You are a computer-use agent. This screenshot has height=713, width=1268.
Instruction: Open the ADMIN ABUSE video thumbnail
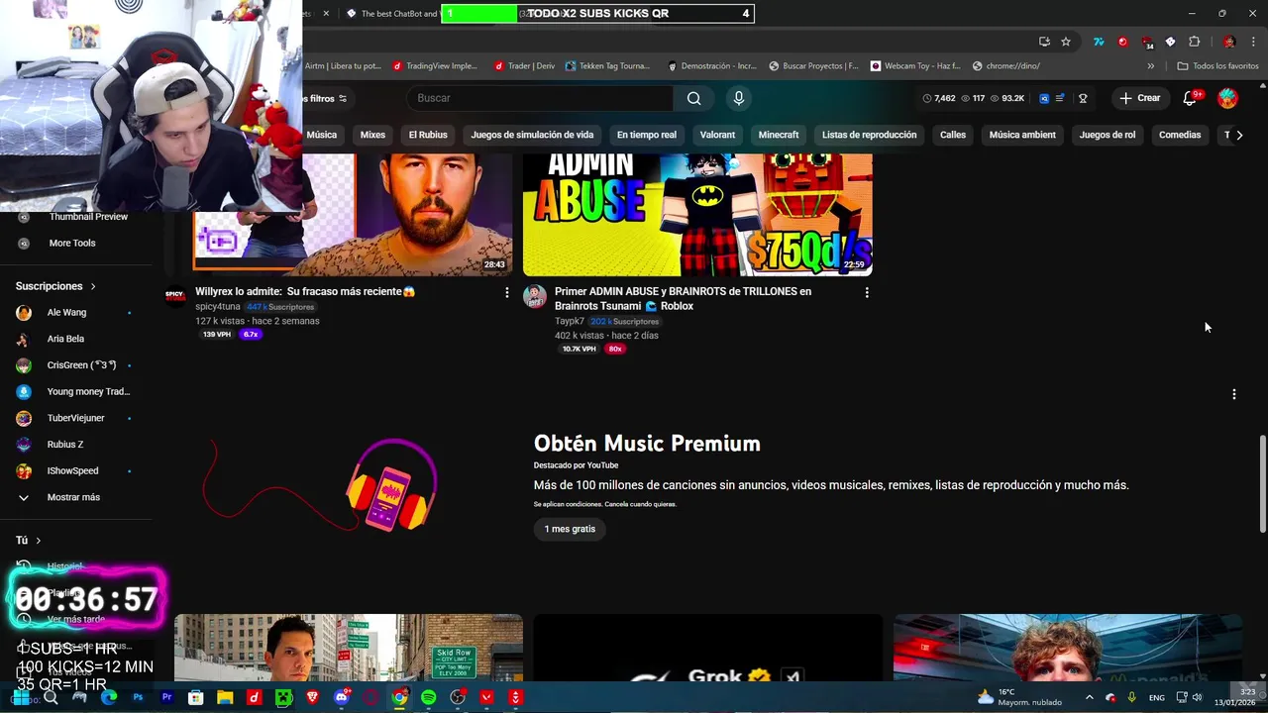tap(697, 214)
